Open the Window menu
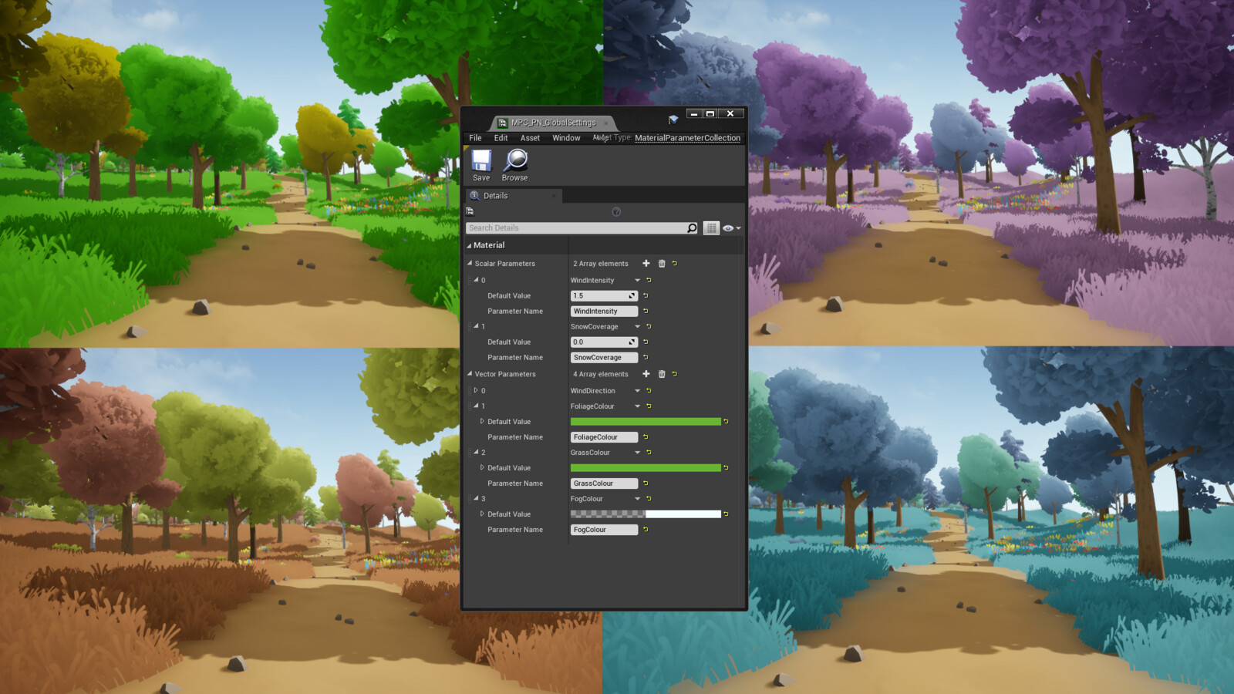Viewport: 1234px width, 694px height. 566,138
